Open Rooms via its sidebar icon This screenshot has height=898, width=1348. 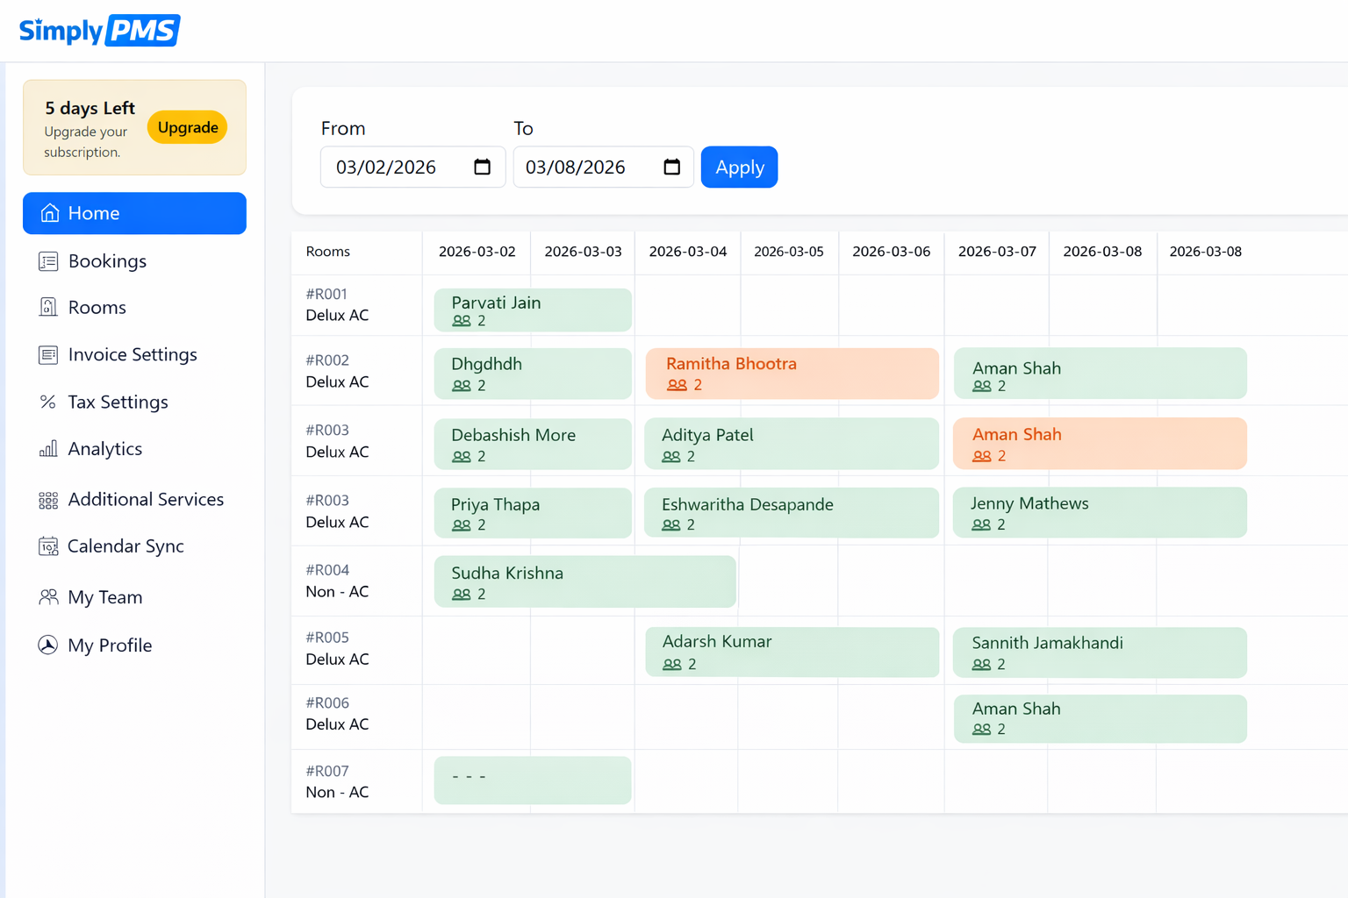(x=49, y=307)
